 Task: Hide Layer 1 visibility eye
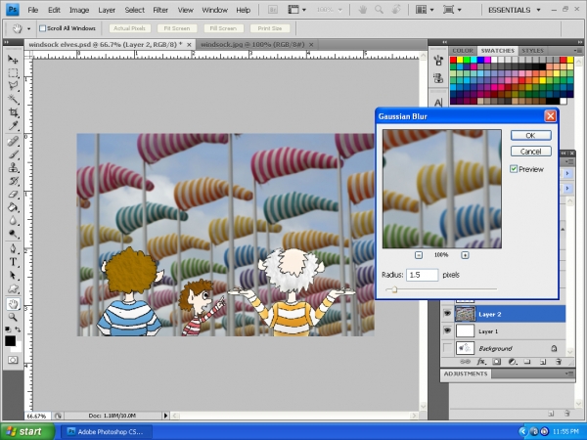(x=447, y=330)
